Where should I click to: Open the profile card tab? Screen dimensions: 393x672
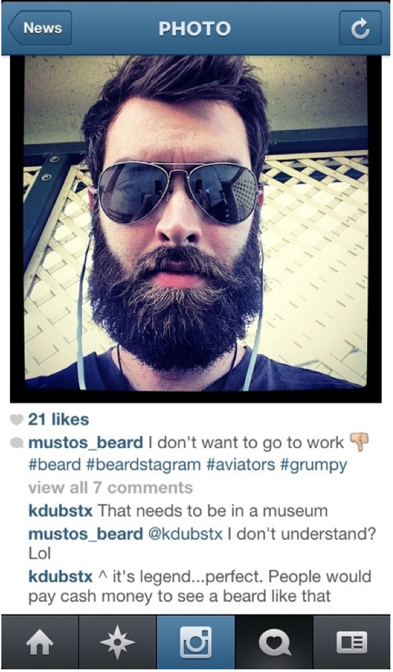(x=352, y=643)
